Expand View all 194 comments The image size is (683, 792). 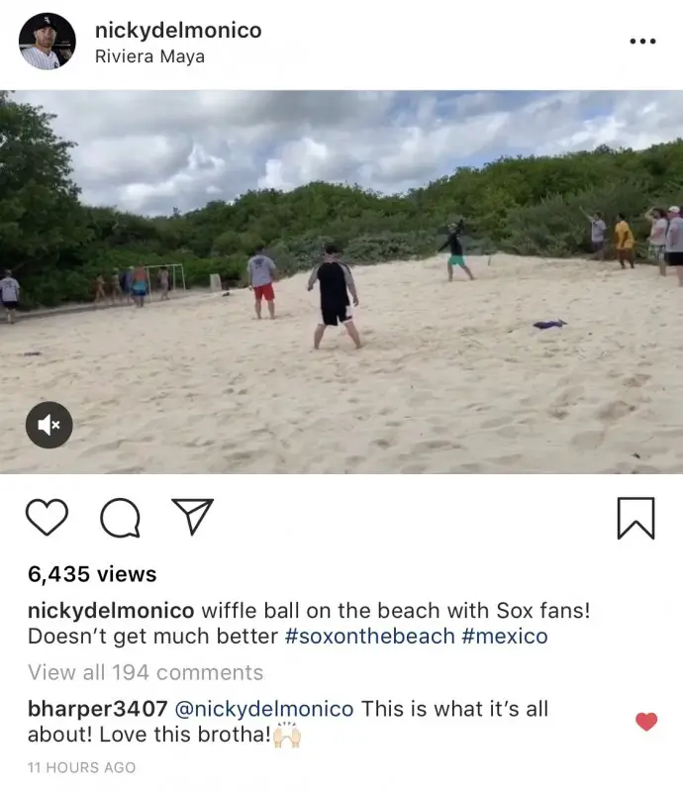(146, 673)
